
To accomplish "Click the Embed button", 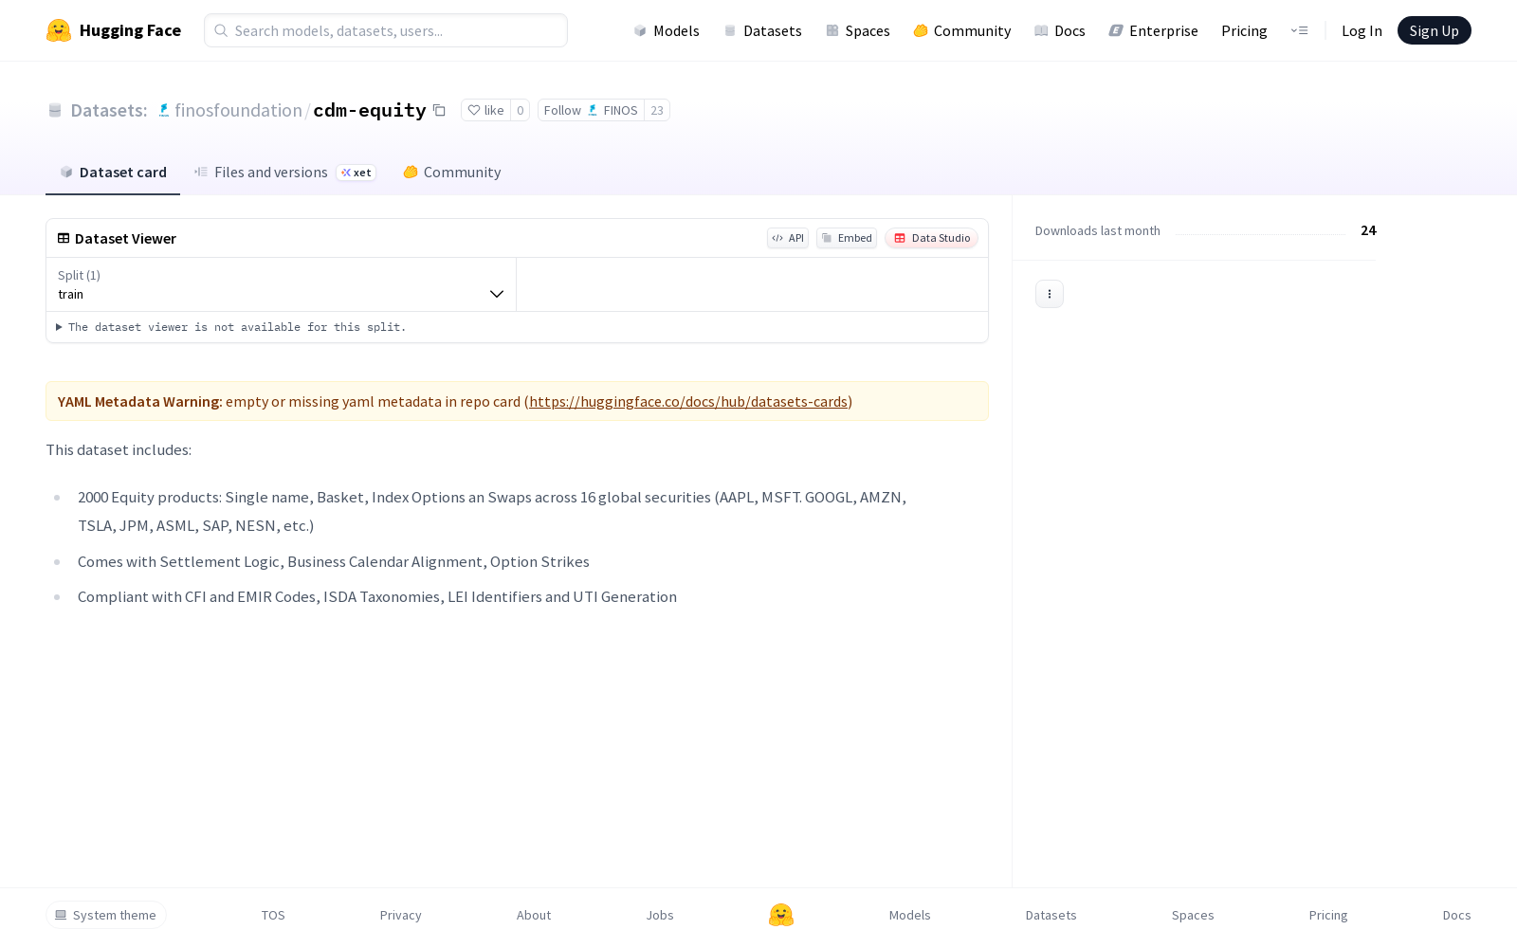I will (847, 238).
